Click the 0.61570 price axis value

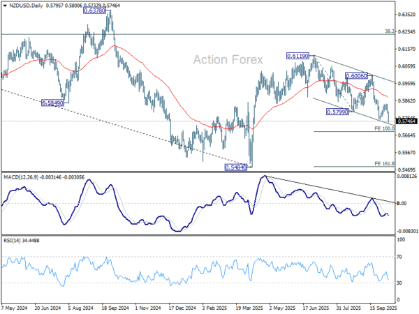click(407, 49)
